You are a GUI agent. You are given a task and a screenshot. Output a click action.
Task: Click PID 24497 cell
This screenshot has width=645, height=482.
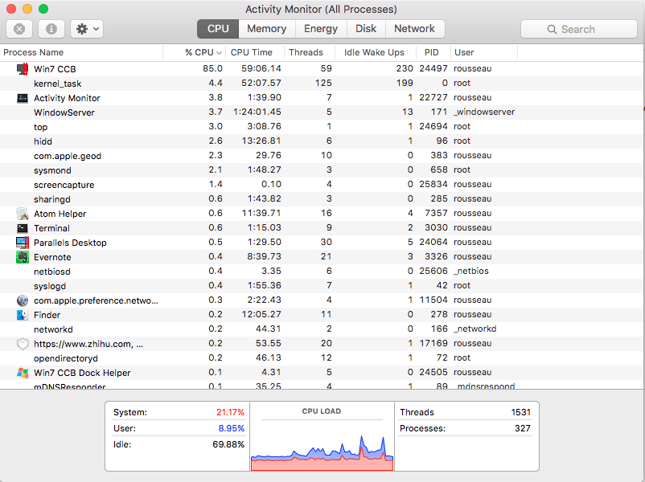433,68
